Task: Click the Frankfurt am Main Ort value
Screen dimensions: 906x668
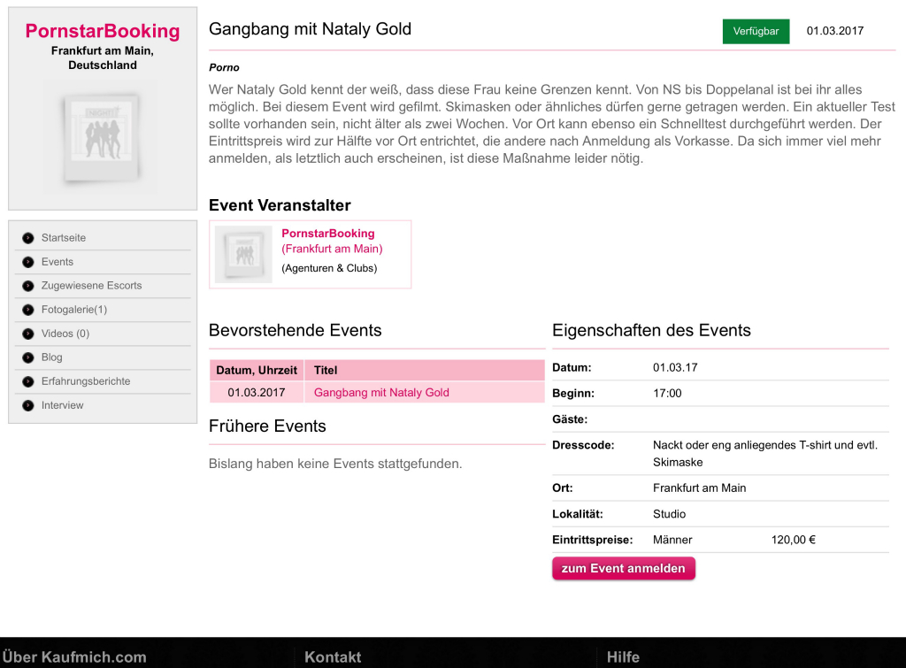Action: click(699, 488)
